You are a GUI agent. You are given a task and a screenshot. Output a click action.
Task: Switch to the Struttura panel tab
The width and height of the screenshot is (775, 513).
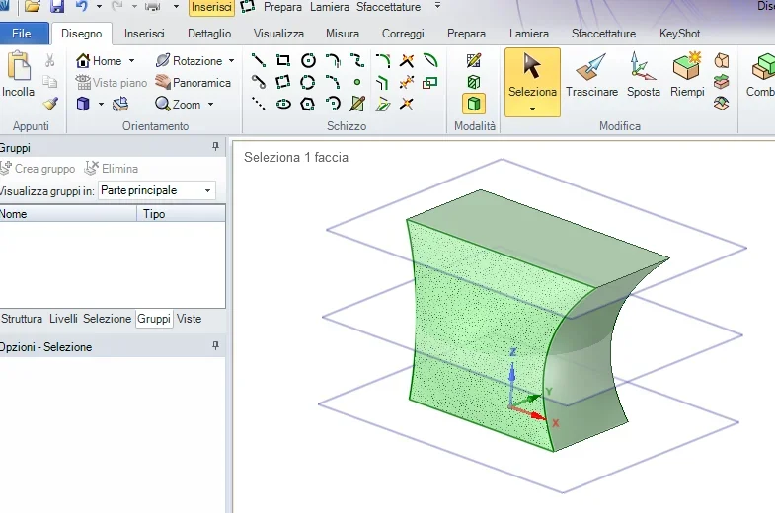tap(22, 319)
